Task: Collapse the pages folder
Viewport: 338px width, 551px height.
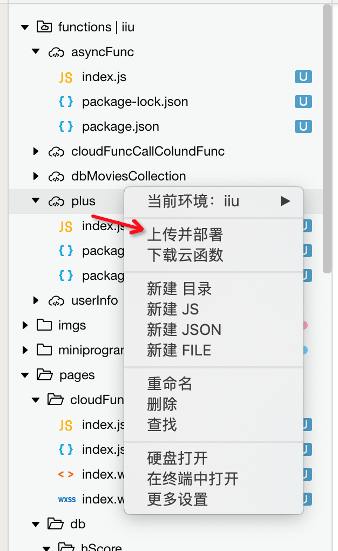Action: (x=25, y=375)
